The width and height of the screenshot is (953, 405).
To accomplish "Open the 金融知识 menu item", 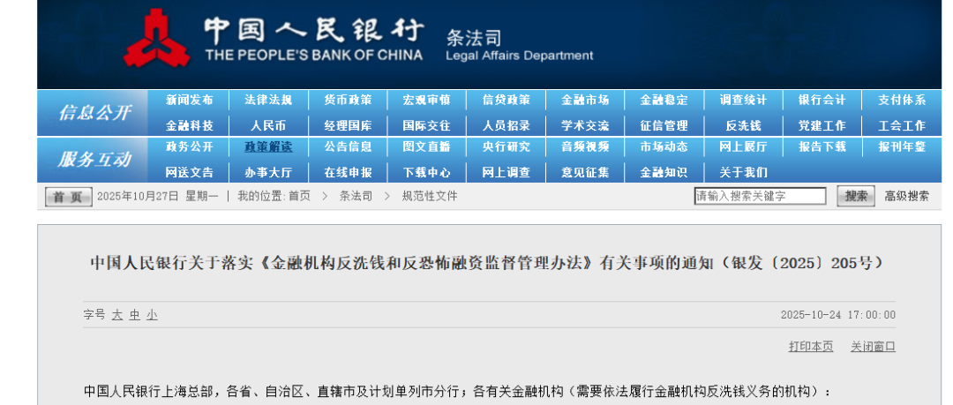I will 664,173.
